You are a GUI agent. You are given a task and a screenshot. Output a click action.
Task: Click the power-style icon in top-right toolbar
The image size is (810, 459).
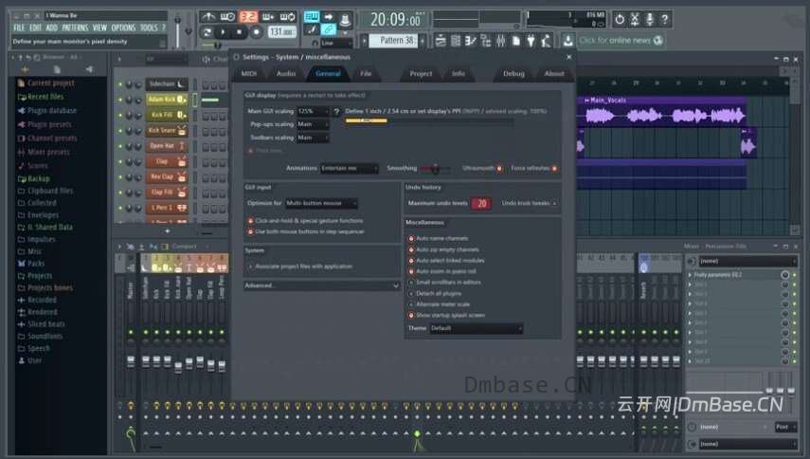(620, 20)
